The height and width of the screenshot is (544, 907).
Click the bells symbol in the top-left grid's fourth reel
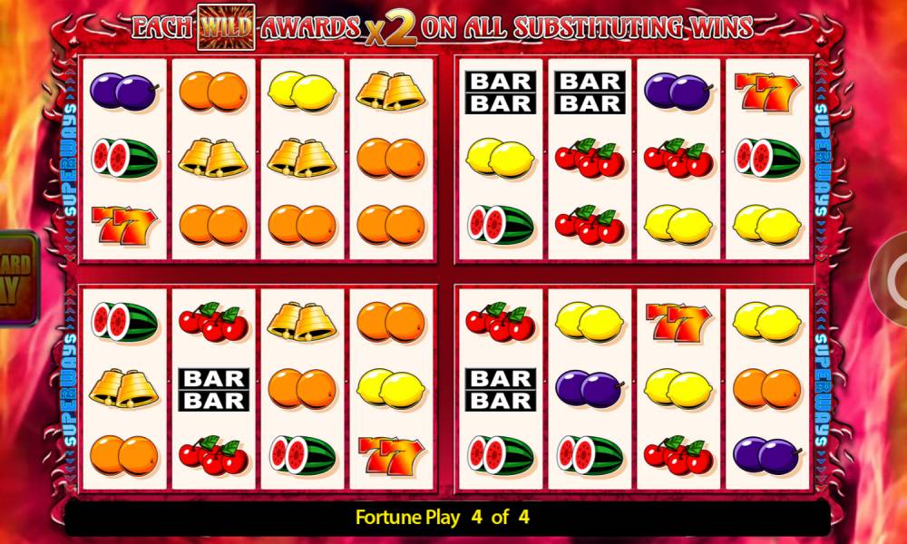[390, 92]
